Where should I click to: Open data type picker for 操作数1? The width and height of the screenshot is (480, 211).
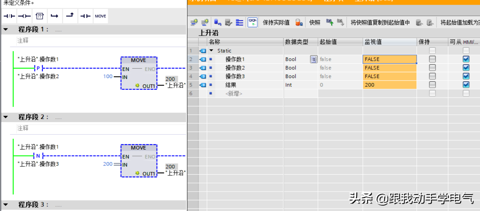(x=314, y=59)
